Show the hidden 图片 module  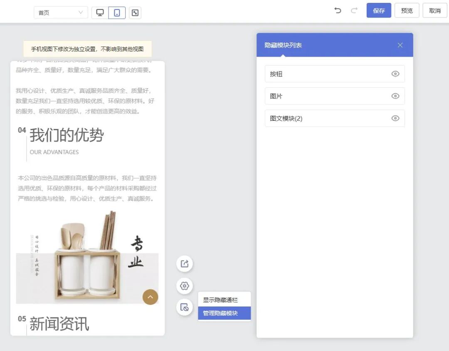click(x=395, y=96)
